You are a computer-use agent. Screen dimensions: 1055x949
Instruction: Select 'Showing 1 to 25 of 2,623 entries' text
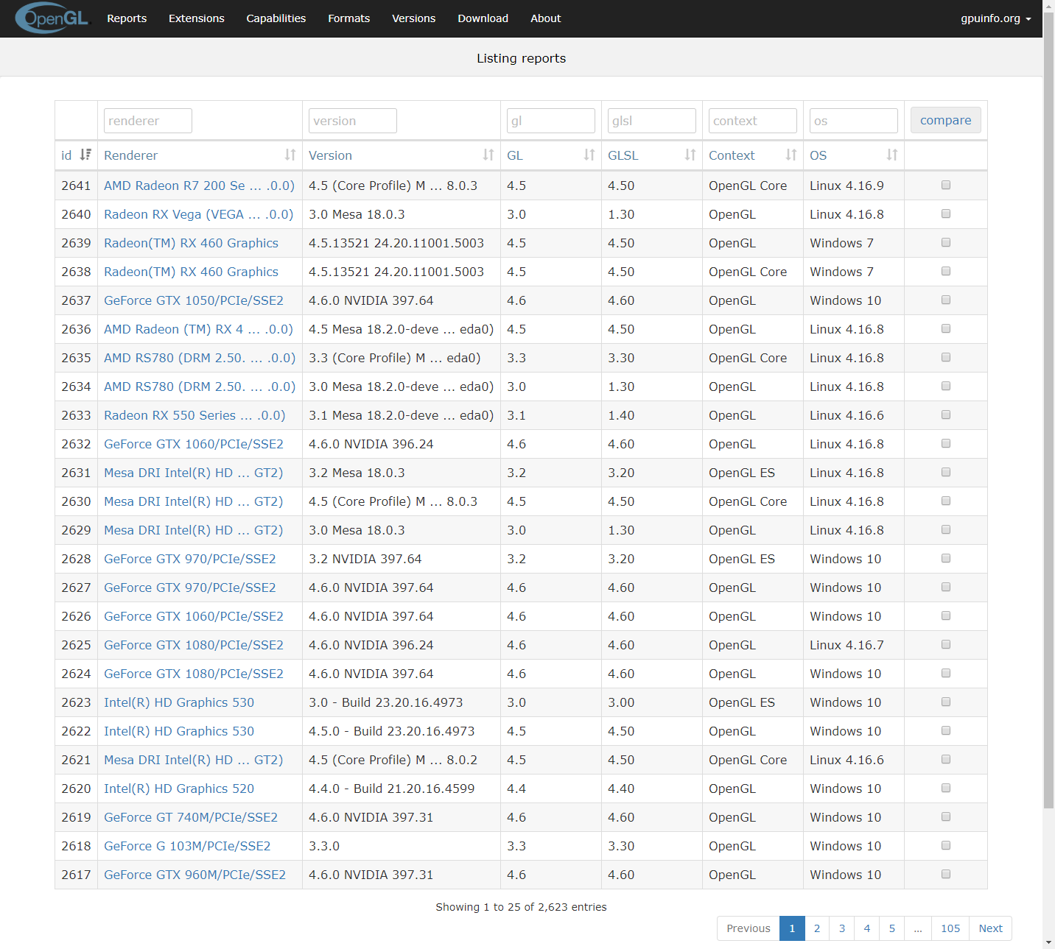click(521, 907)
